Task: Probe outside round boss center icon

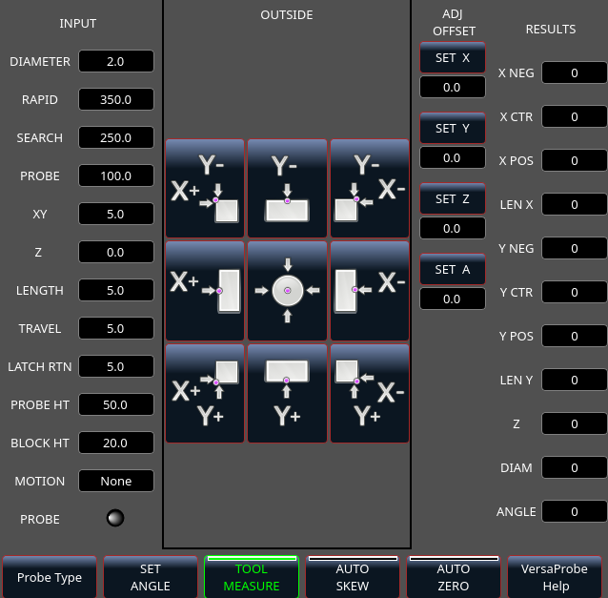Action: 287,291
